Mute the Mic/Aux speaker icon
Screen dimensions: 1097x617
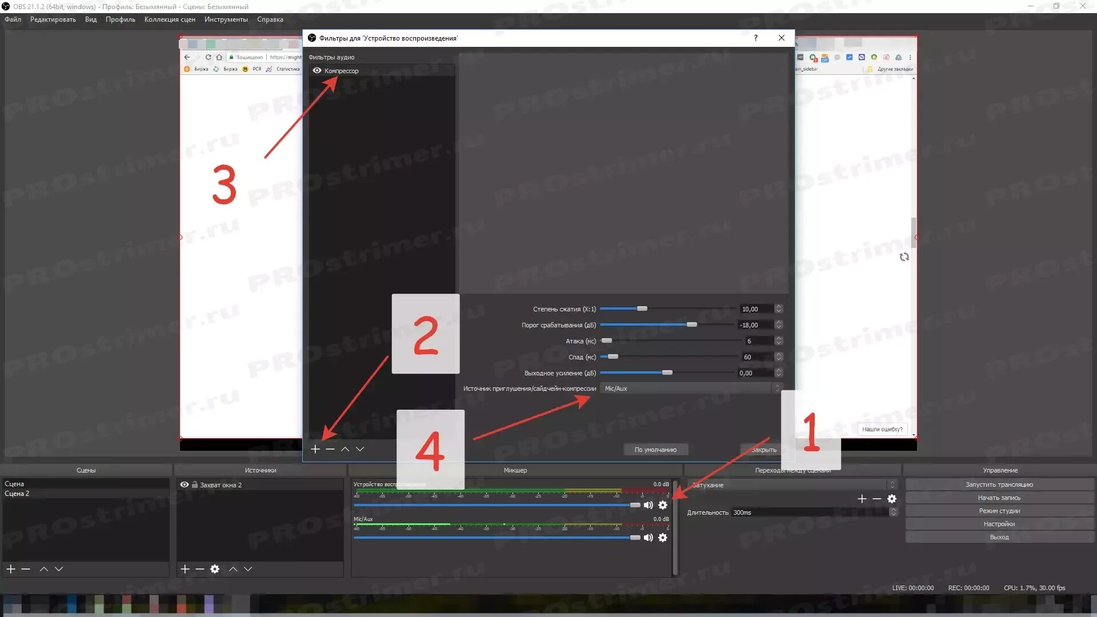pos(648,538)
